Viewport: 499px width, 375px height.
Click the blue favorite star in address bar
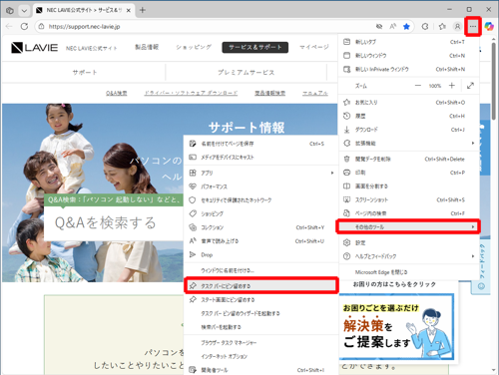point(406,27)
